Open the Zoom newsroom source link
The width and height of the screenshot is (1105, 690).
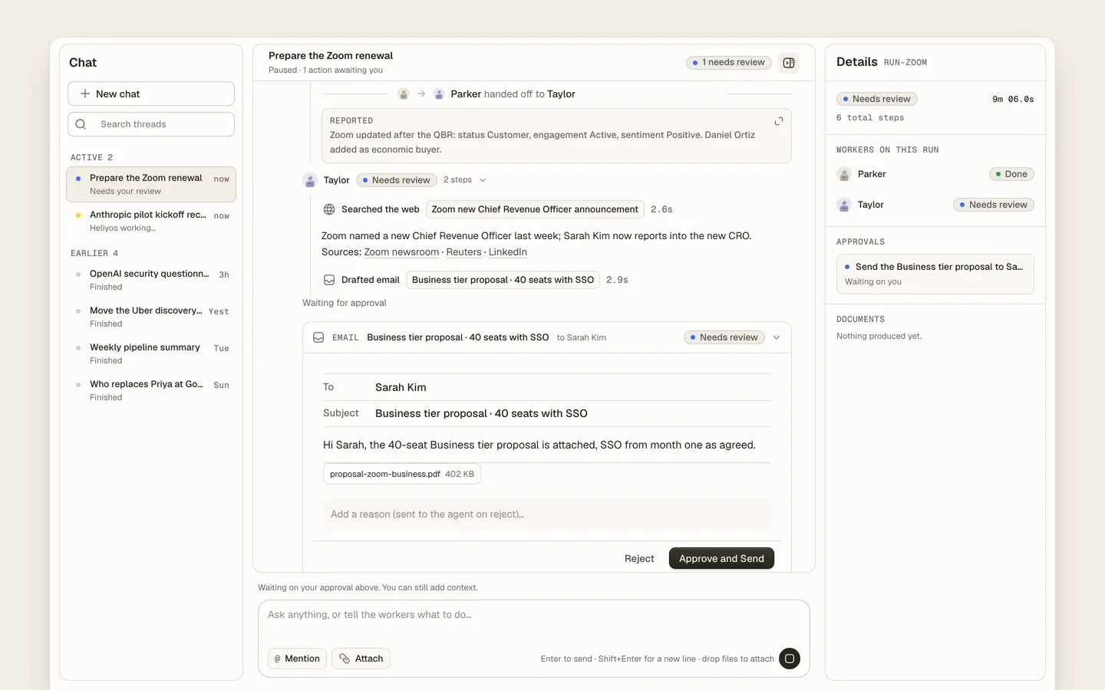pos(401,252)
